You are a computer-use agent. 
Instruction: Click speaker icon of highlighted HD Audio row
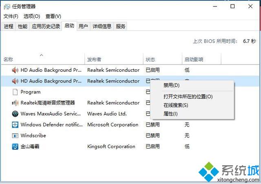pos(15,81)
